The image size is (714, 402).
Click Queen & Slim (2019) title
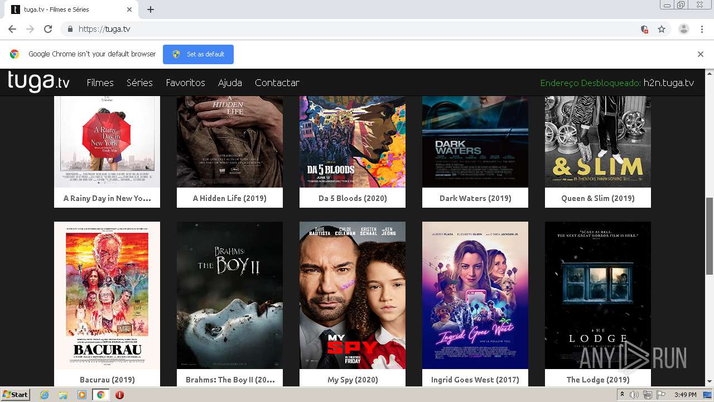tap(598, 198)
